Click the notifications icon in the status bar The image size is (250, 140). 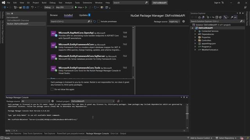tap(242, 138)
